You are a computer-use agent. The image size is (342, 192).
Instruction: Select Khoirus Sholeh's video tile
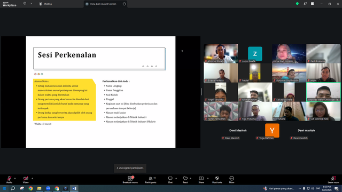point(221,53)
